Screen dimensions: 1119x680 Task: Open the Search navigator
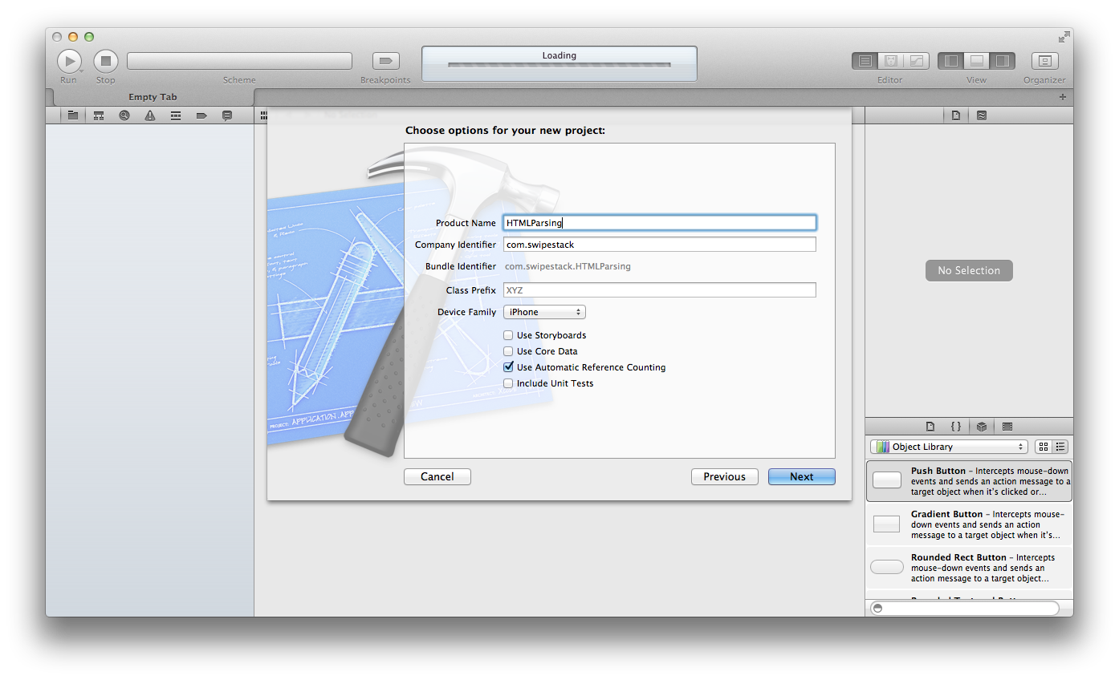124,115
